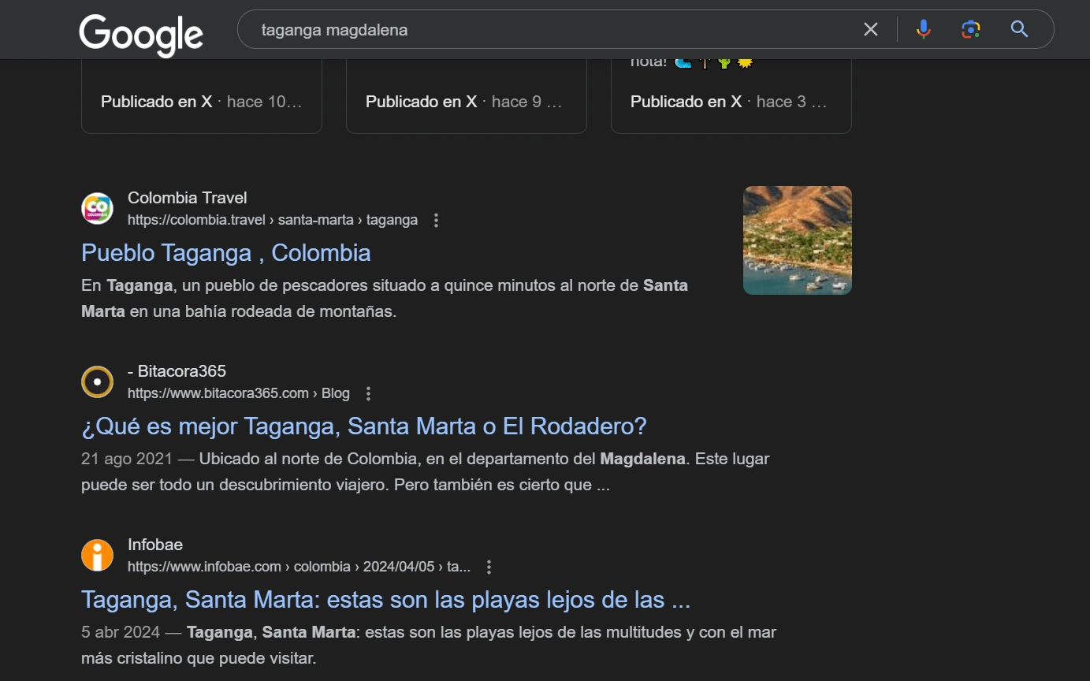Submit search with the magnifying glass icon
The width and height of the screenshot is (1090, 681).
(1020, 30)
